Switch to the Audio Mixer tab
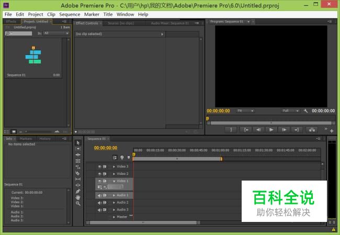 (x=169, y=24)
